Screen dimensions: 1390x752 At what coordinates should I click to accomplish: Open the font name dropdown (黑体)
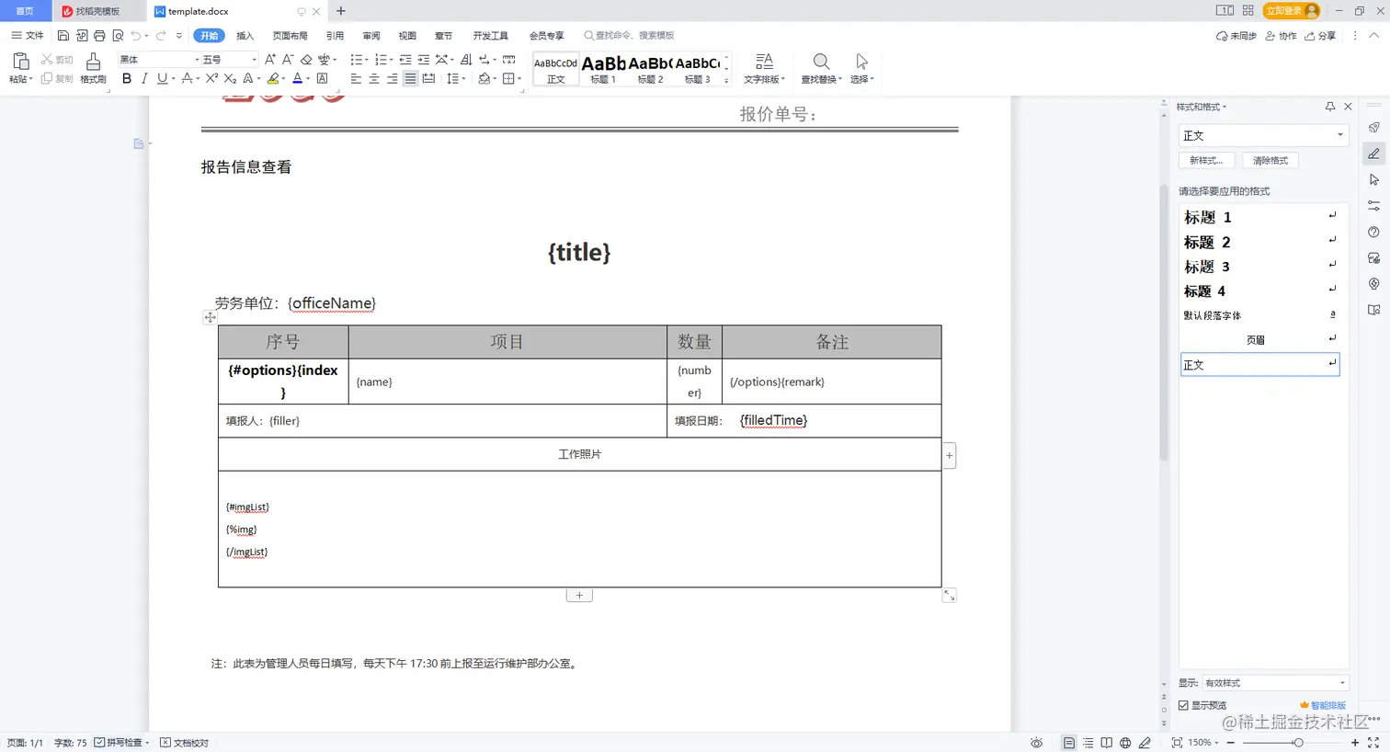[197, 60]
